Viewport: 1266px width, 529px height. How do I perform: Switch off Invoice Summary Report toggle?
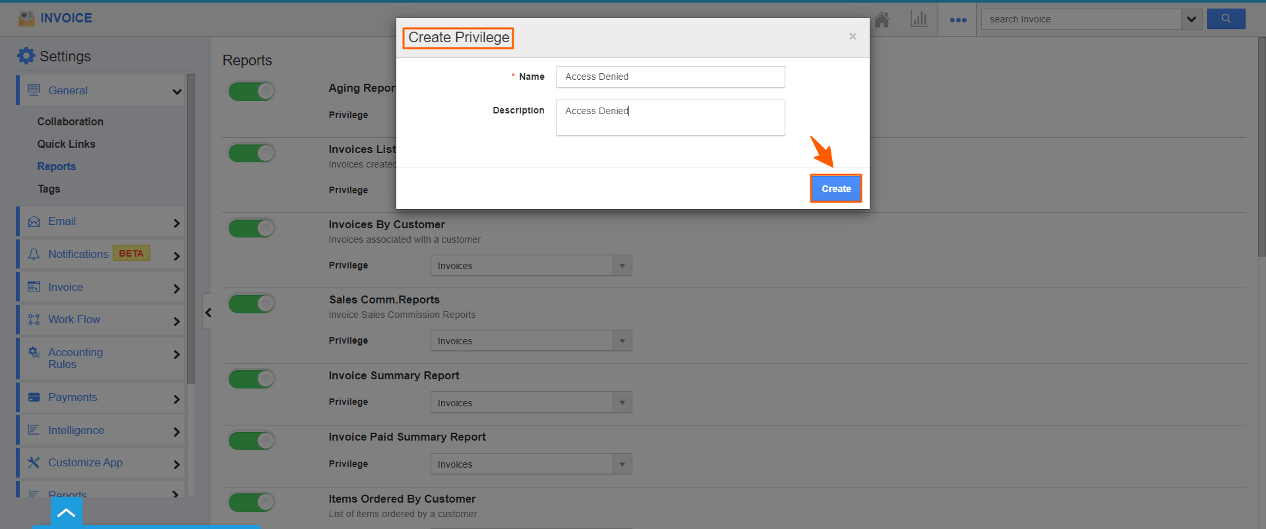(251, 379)
